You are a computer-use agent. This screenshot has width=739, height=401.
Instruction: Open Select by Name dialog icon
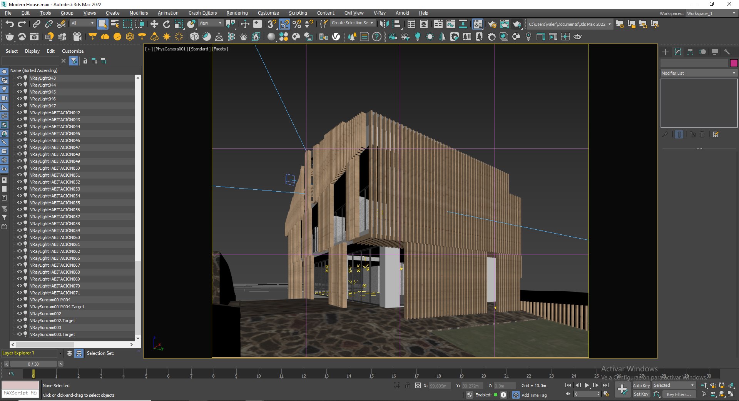(115, 24)
